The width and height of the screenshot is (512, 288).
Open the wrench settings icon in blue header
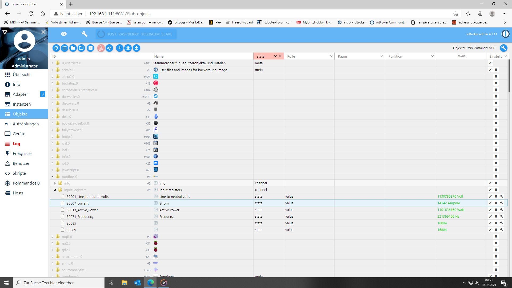pos(84,34)
